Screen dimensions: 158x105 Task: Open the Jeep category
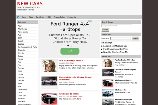pos(20,83)
